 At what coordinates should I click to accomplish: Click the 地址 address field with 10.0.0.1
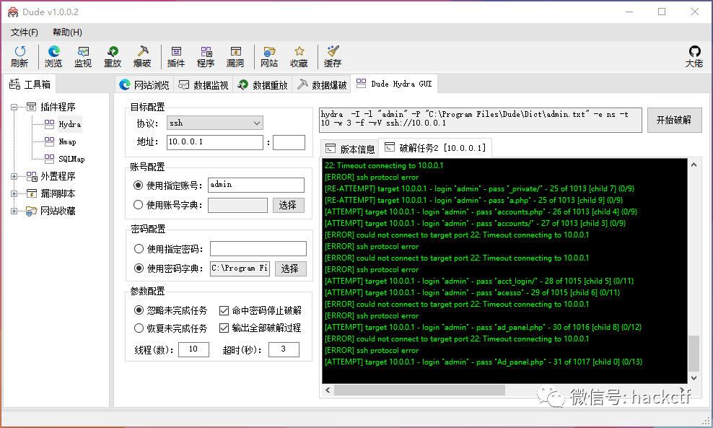click(215, 142)
